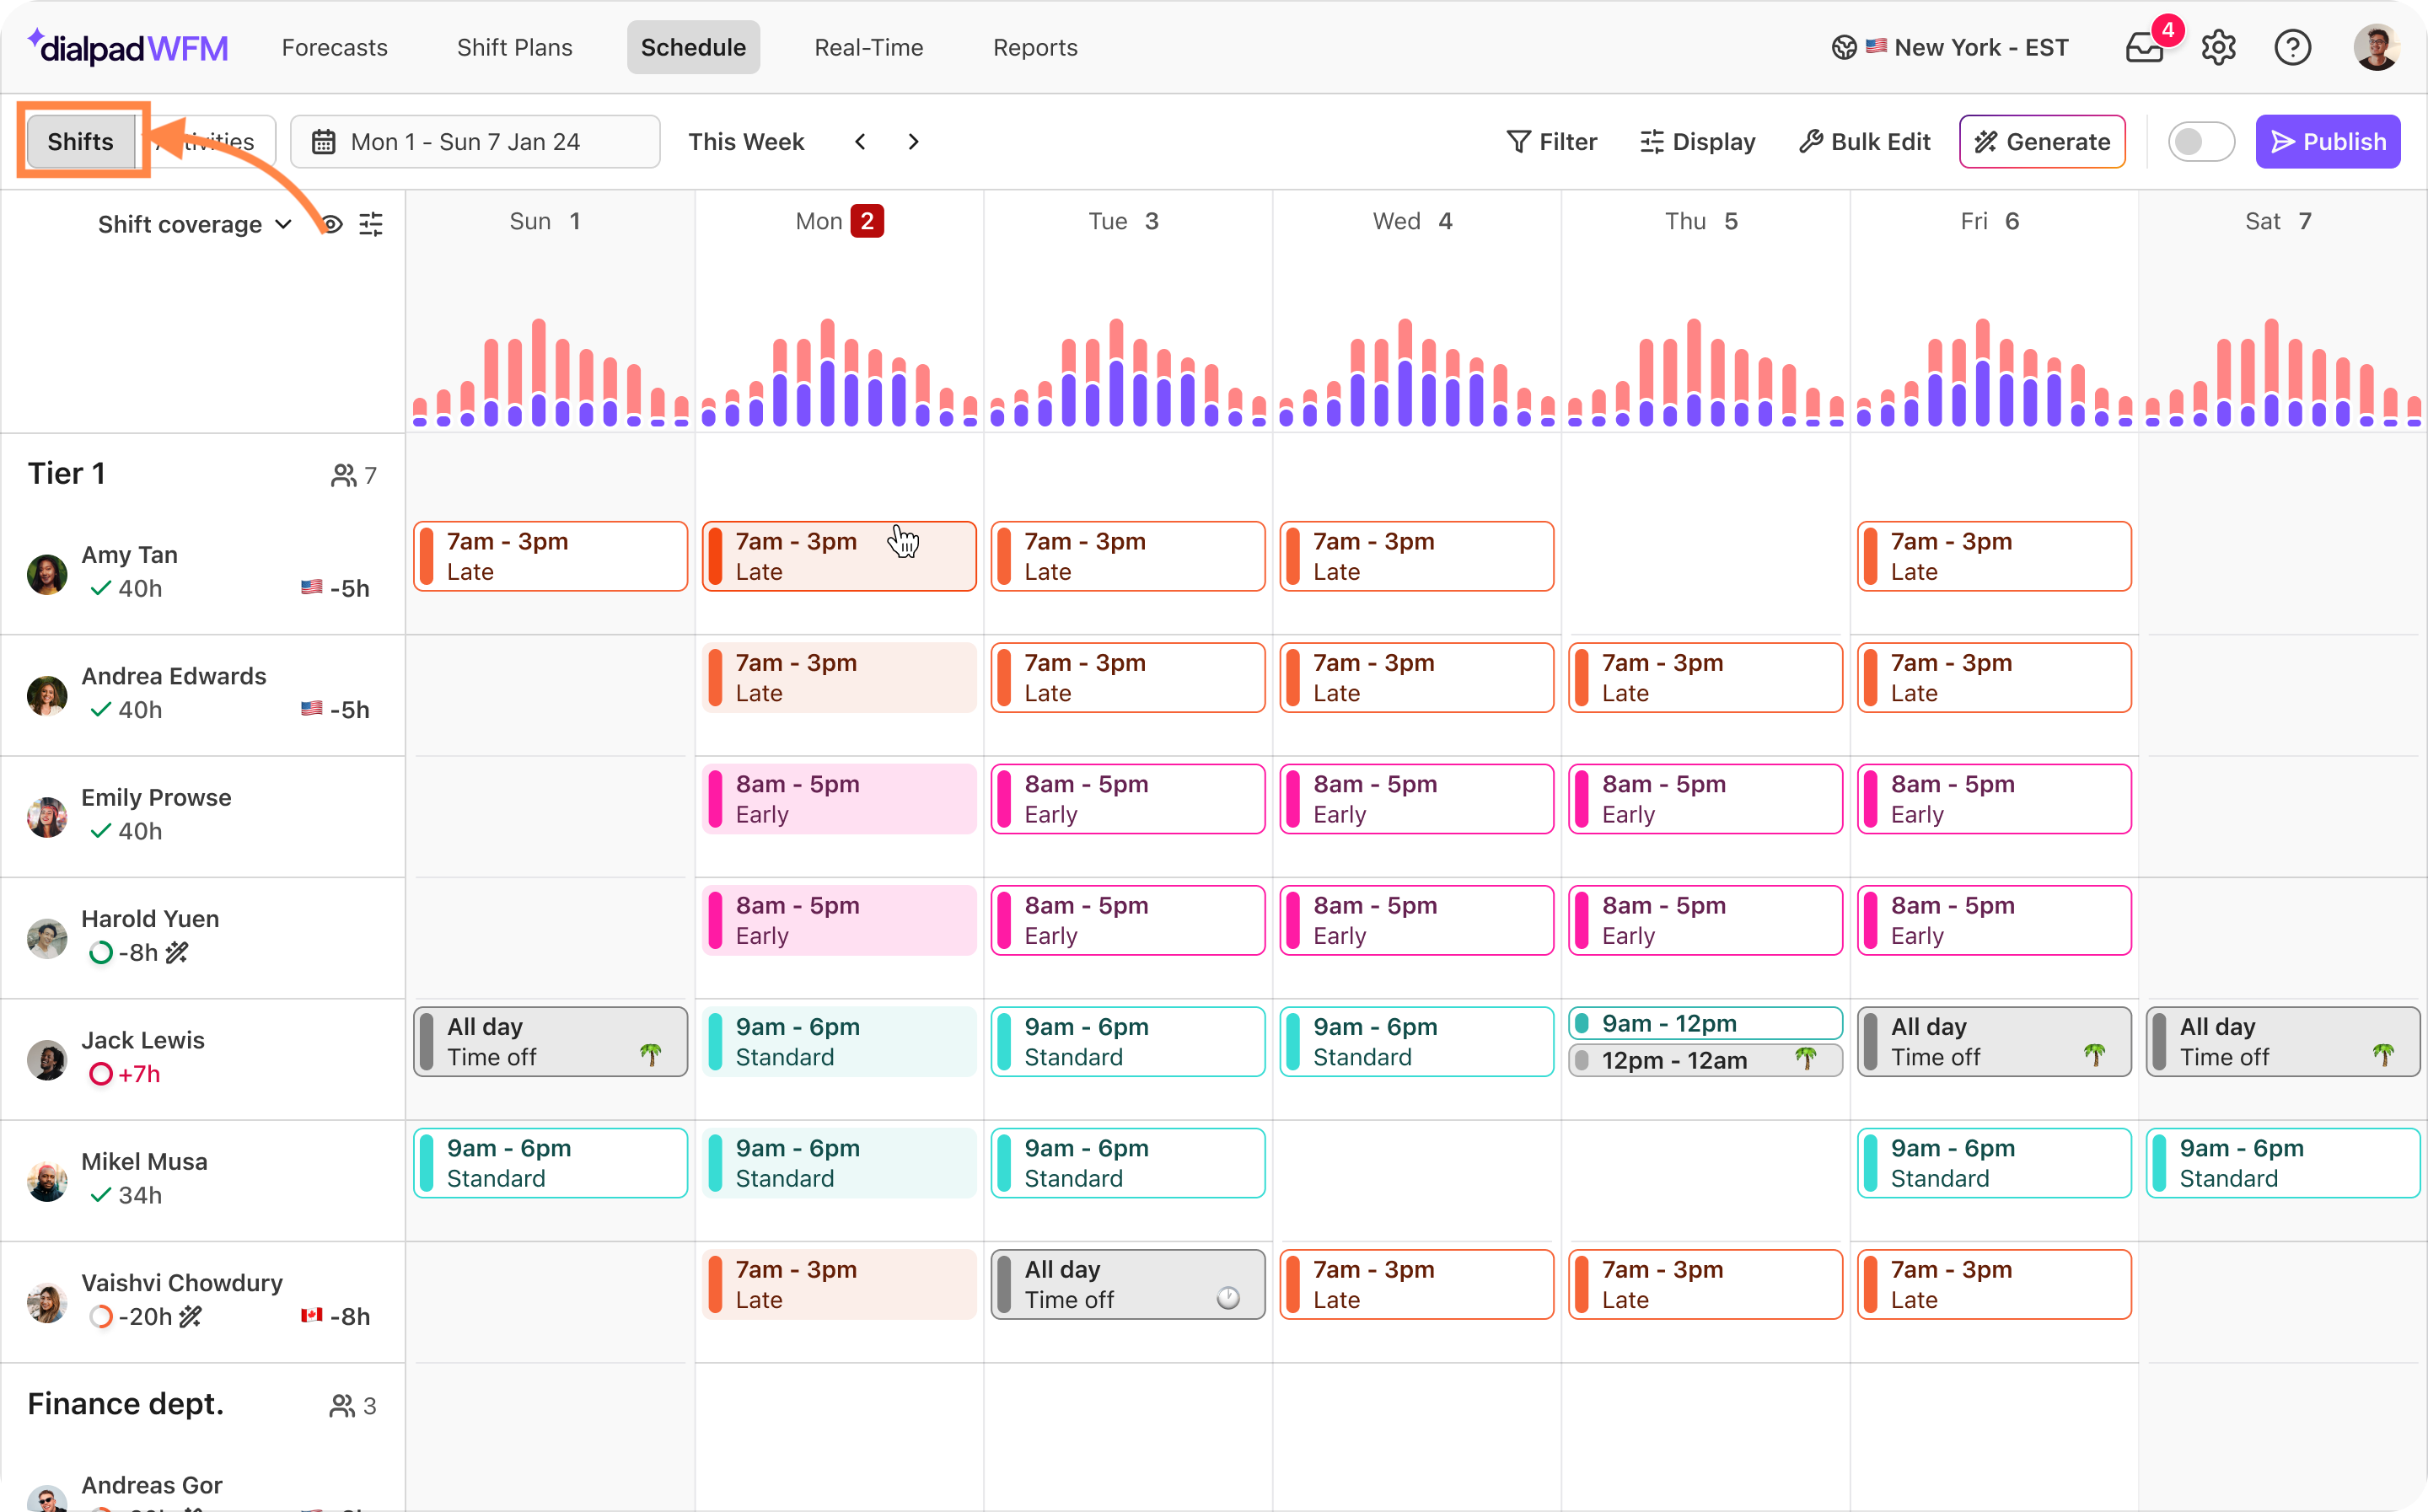Click the name Mikel Musa

pyautogui.click(x=144, y=1161)
